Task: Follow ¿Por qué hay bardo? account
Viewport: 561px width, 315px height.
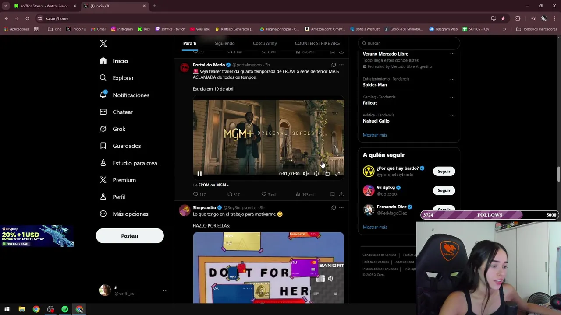Action: (444, 171)
